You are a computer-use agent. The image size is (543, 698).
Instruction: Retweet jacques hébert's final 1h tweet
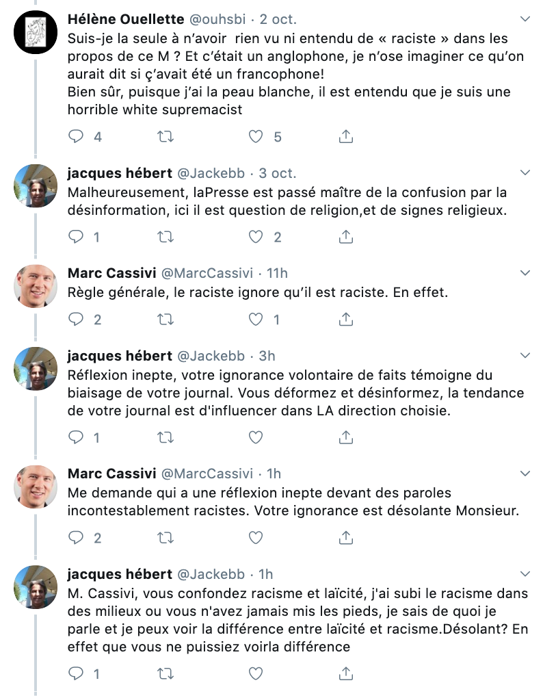(166, 673)
